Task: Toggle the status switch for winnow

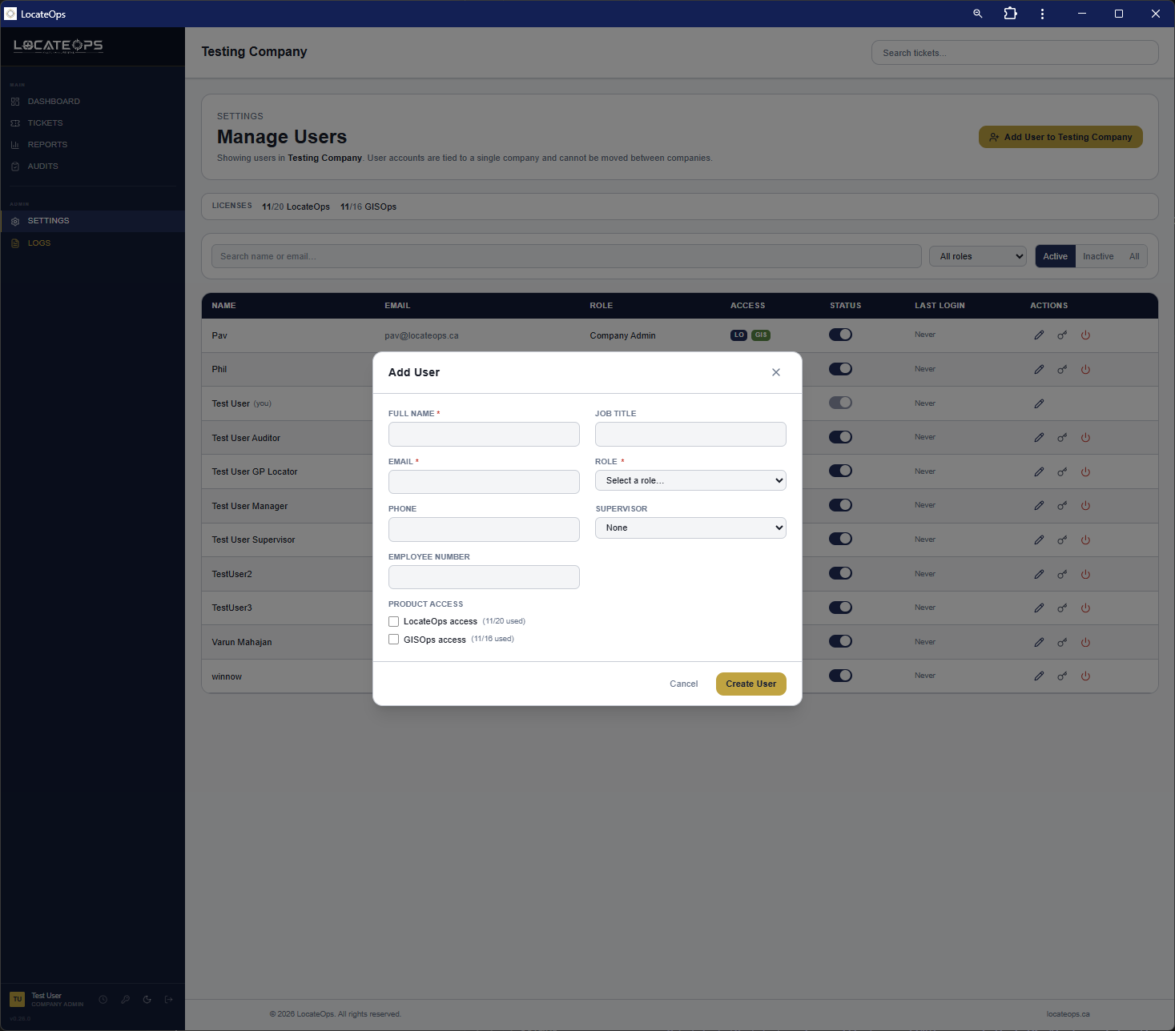Action: [840, 676]
